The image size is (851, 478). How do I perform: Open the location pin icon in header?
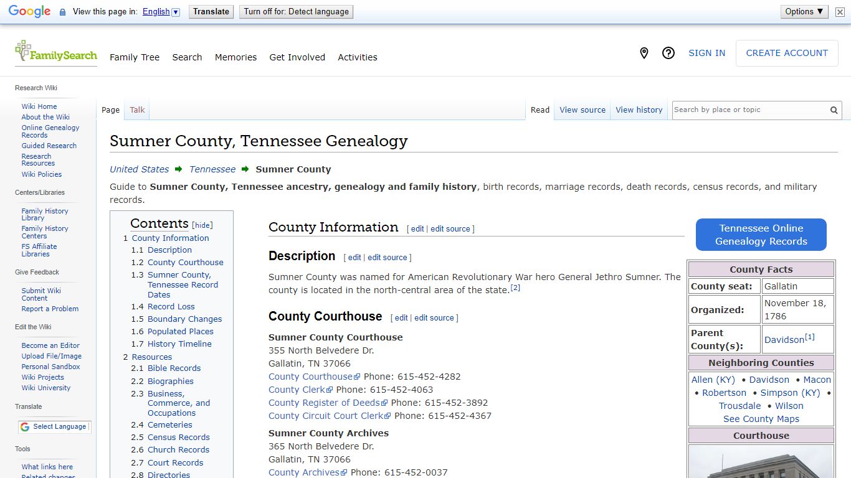tap(644, 54)
